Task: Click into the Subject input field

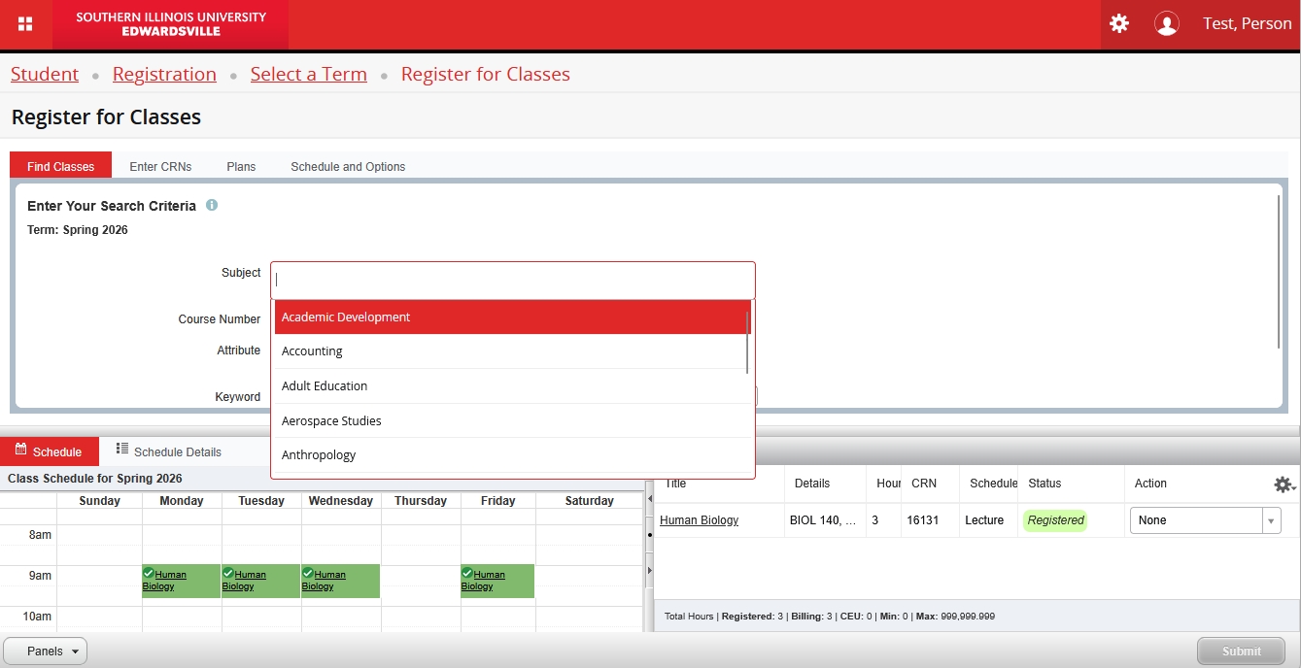Action: pos(512,280)
